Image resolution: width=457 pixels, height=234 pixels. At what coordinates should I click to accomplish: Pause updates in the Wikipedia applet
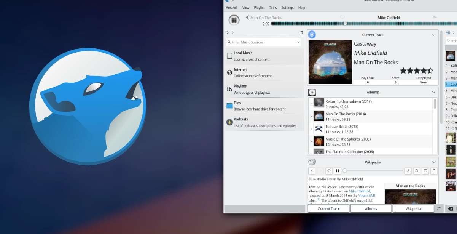coord(338,171)
